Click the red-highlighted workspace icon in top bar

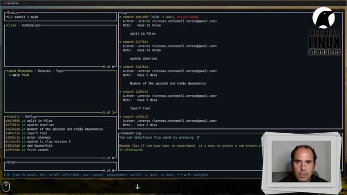(5, 3)
